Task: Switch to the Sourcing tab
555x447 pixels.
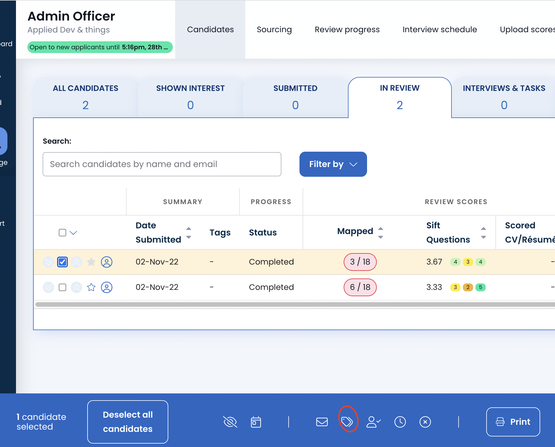Action: coord(274,29)
